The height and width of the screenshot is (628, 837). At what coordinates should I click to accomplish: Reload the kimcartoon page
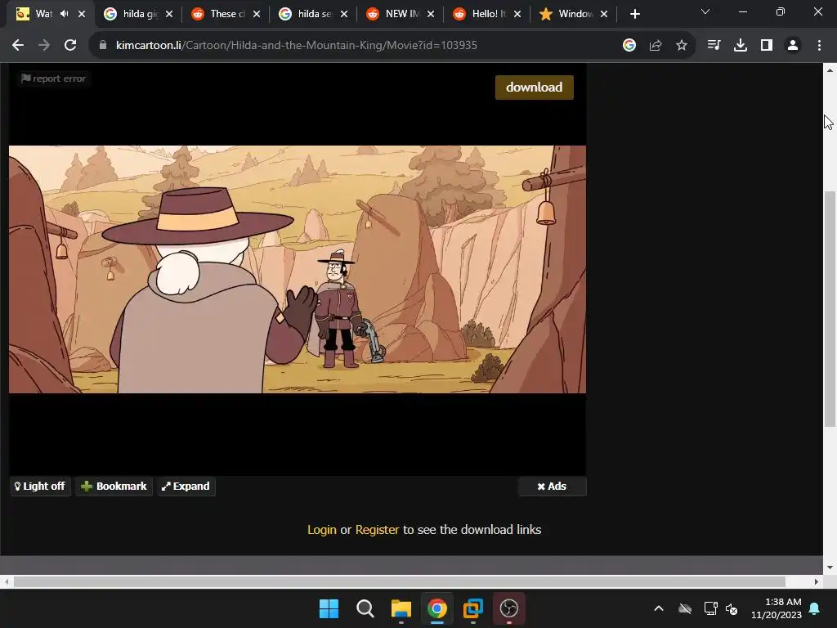tap(70, 46)
